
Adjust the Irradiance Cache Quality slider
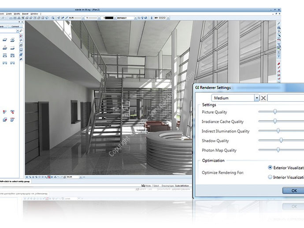coord(275,121)
